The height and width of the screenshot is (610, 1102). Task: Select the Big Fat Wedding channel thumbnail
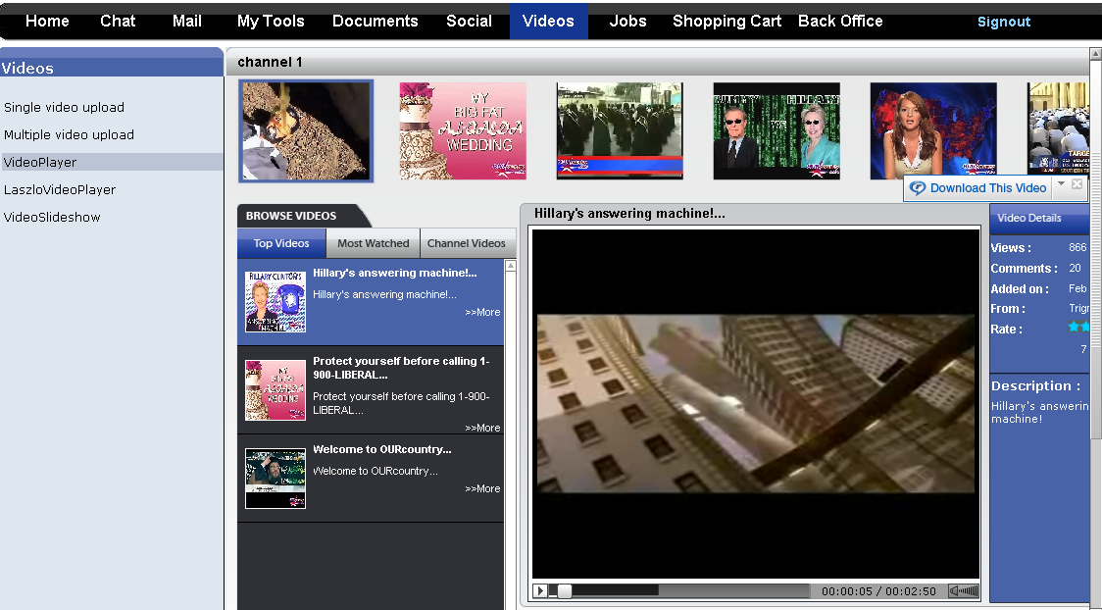[463, 130]
